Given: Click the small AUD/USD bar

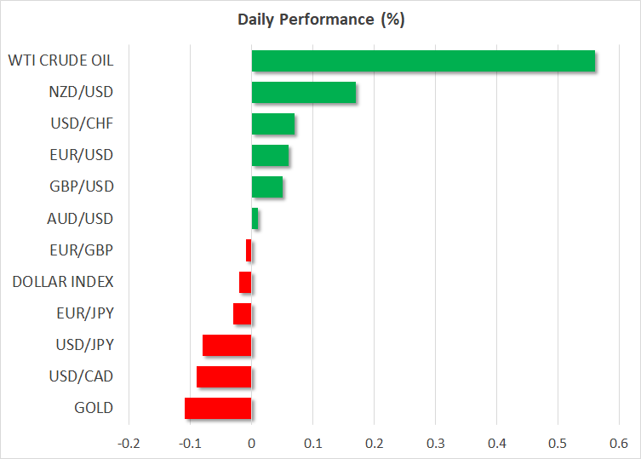Looking at the screenshot, I should [255, 219].
